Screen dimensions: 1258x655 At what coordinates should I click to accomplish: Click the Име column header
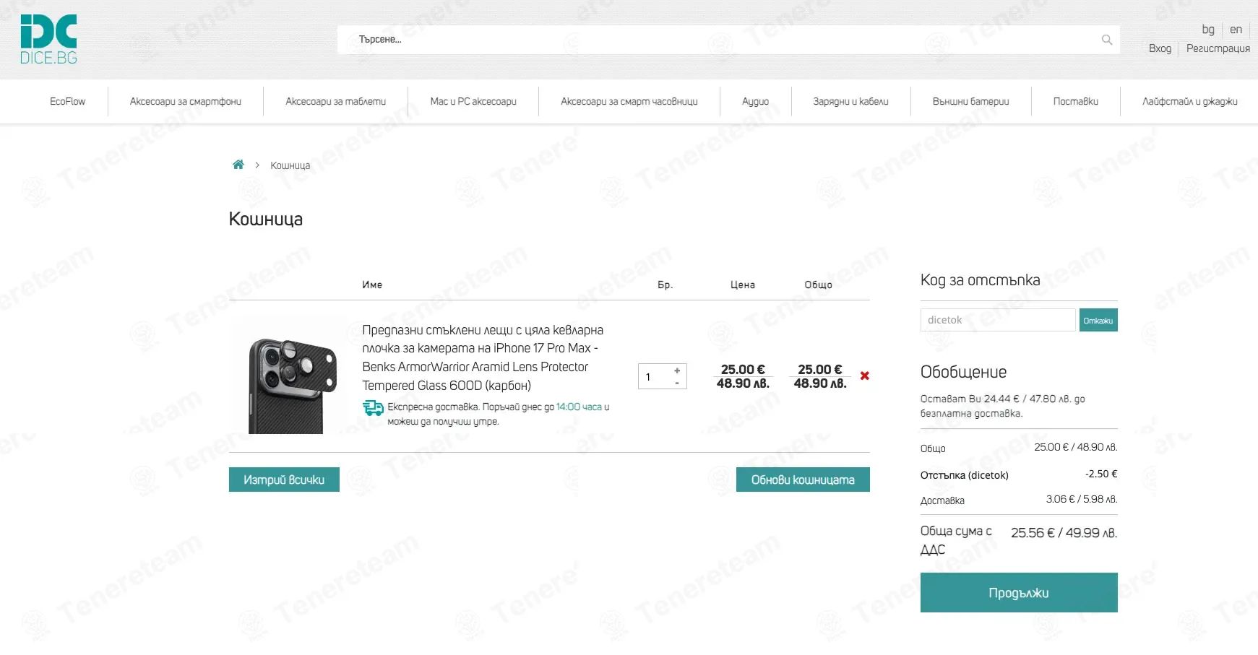coord(372,285)
